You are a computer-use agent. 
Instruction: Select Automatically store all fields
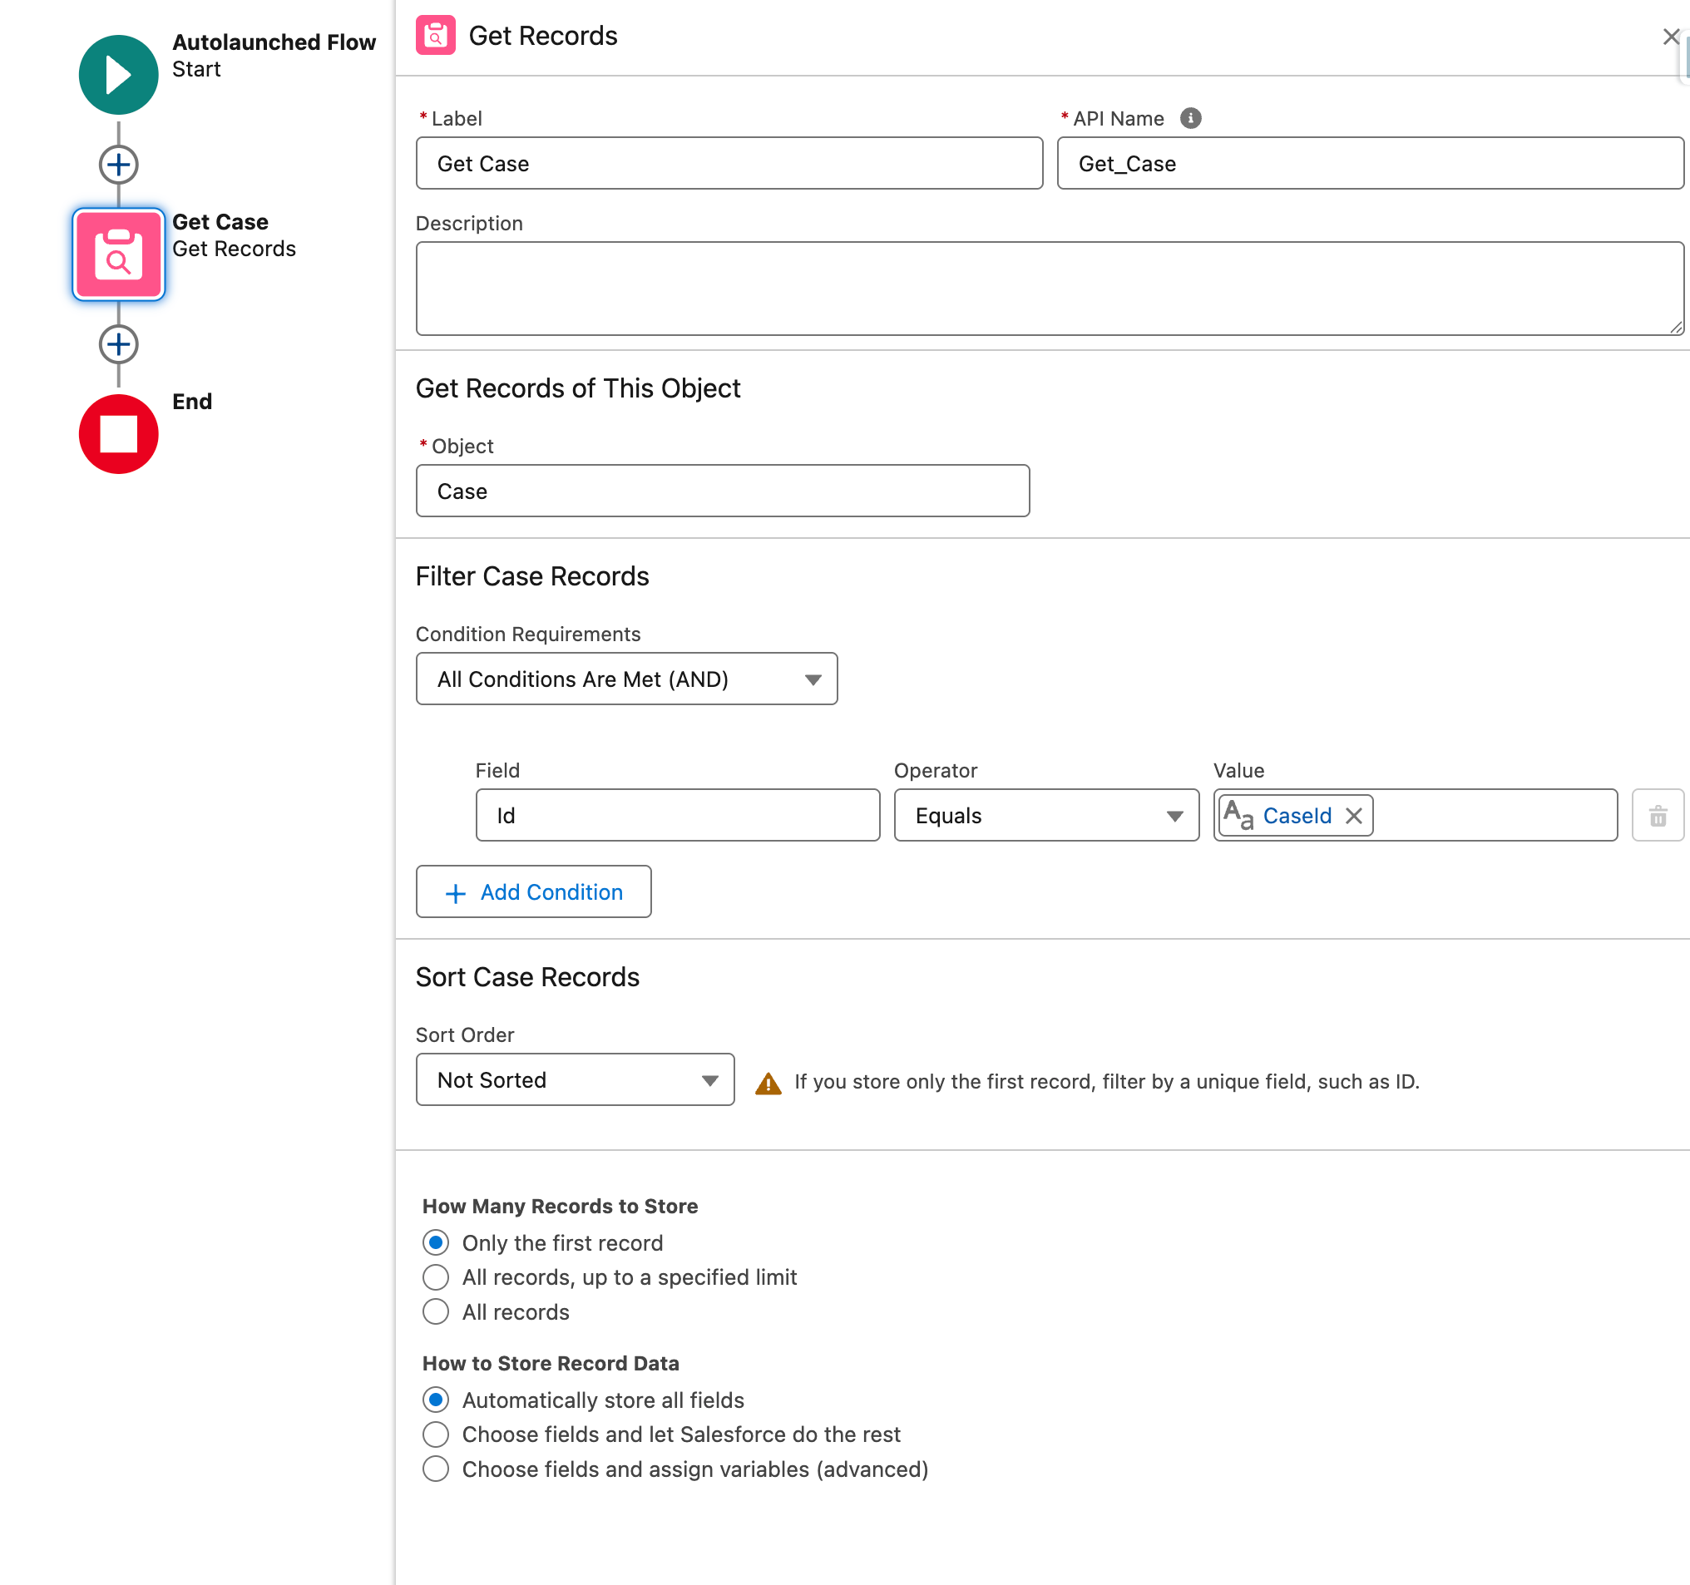435,1400
